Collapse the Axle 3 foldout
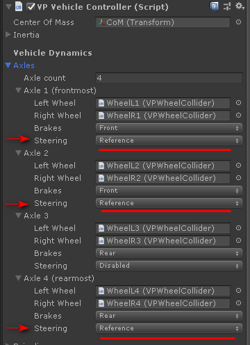Viewport: 250px width, 345px height. click(x=18, y=216)
